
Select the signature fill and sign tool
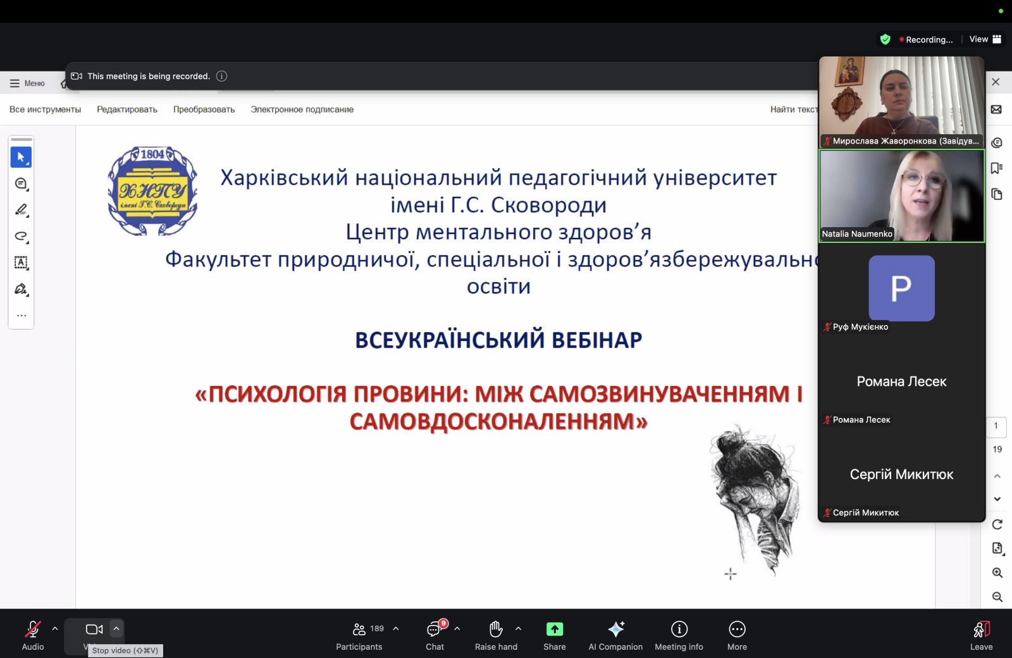coord(21,289)
